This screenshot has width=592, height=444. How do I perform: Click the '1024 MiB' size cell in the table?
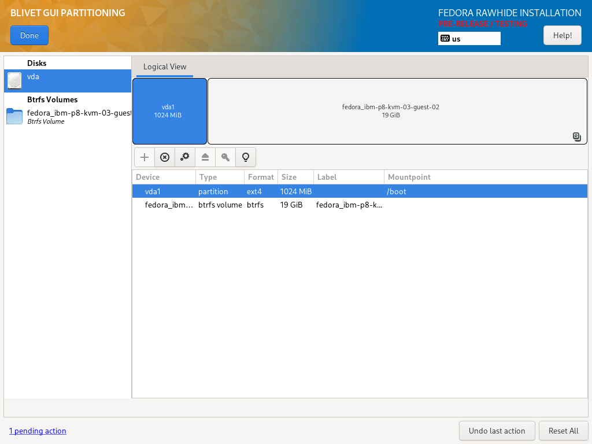(295, 191)
